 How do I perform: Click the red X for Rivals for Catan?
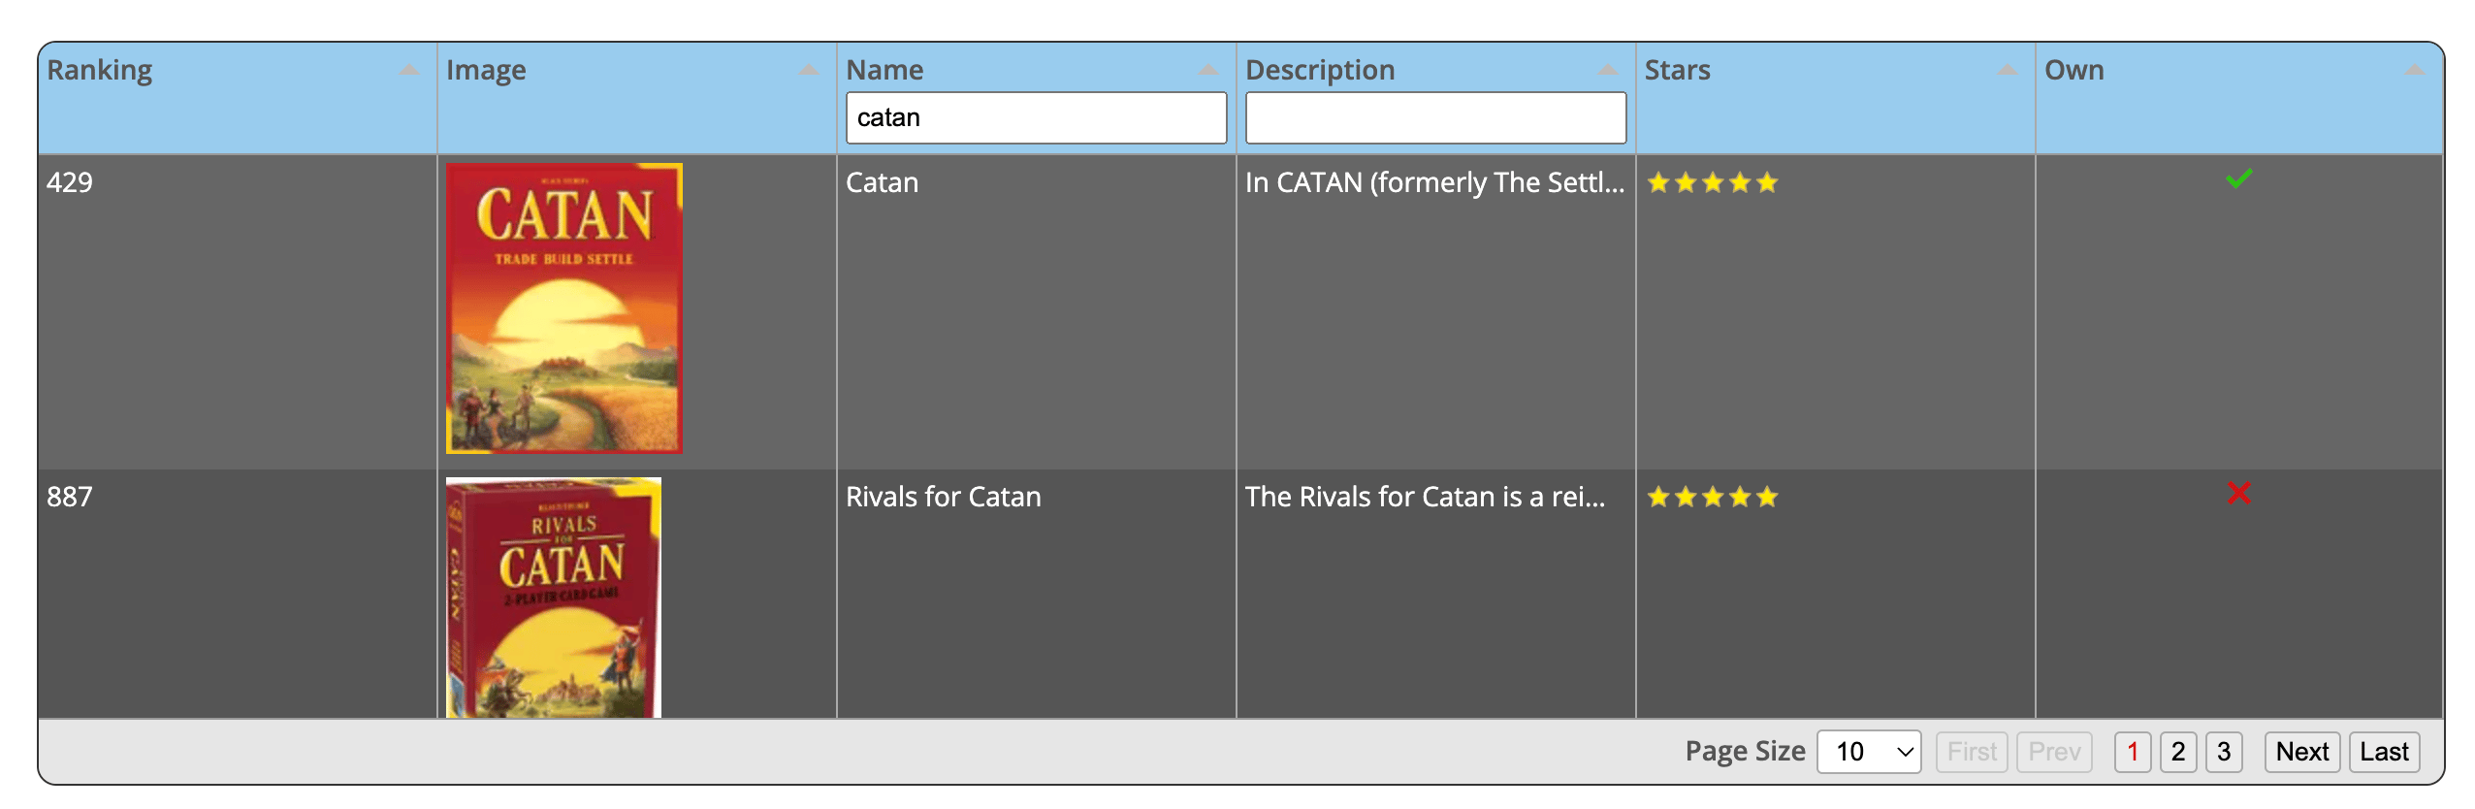(2238, 494)
